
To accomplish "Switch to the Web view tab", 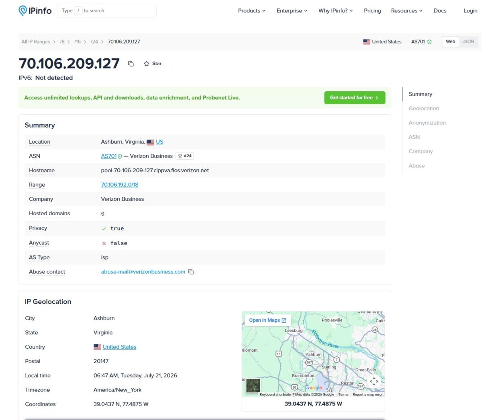I will click(x=450, y=41).
